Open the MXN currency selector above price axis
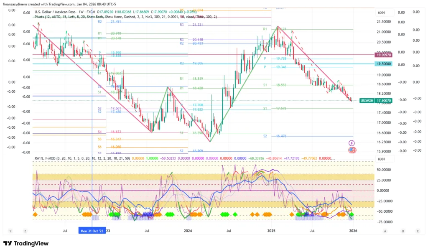 click(381, 13)
